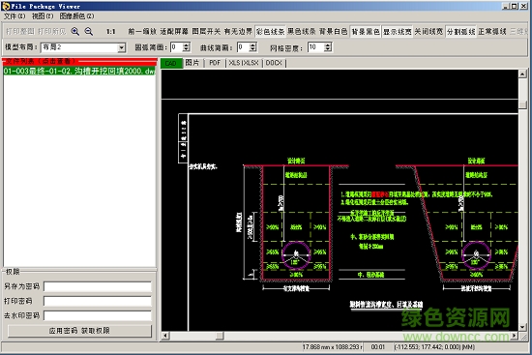
Task: Switch to the XLS|XLSX tab
Action: point(244,63)
